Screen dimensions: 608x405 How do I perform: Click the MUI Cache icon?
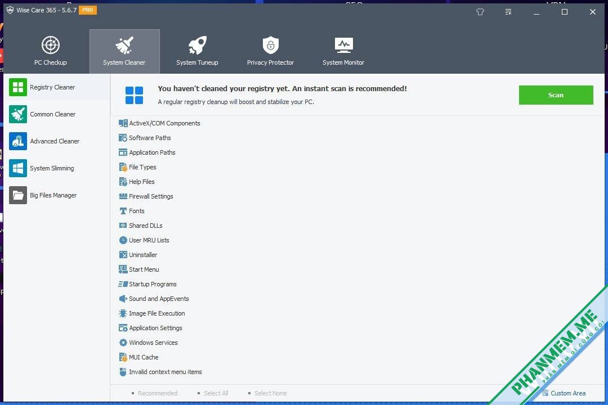tap(123, 357)
